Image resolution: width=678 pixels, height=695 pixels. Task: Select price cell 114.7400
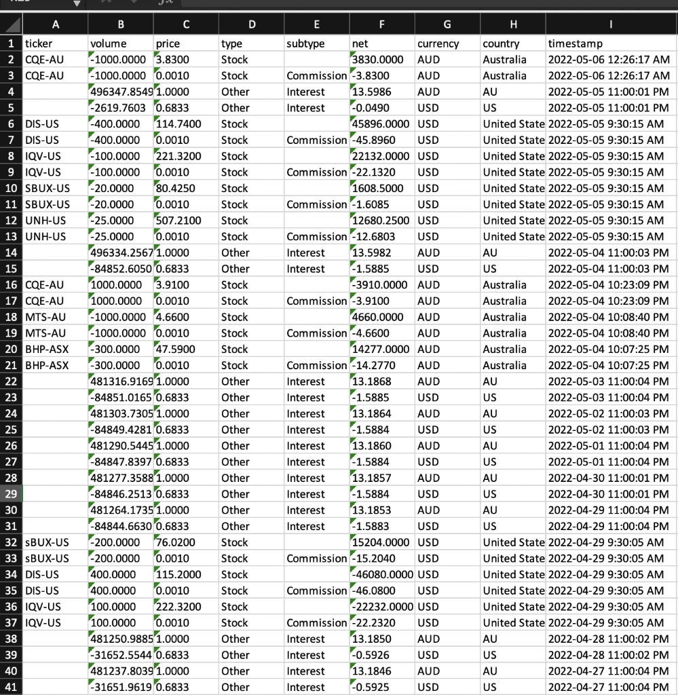[x=186, y=124]
